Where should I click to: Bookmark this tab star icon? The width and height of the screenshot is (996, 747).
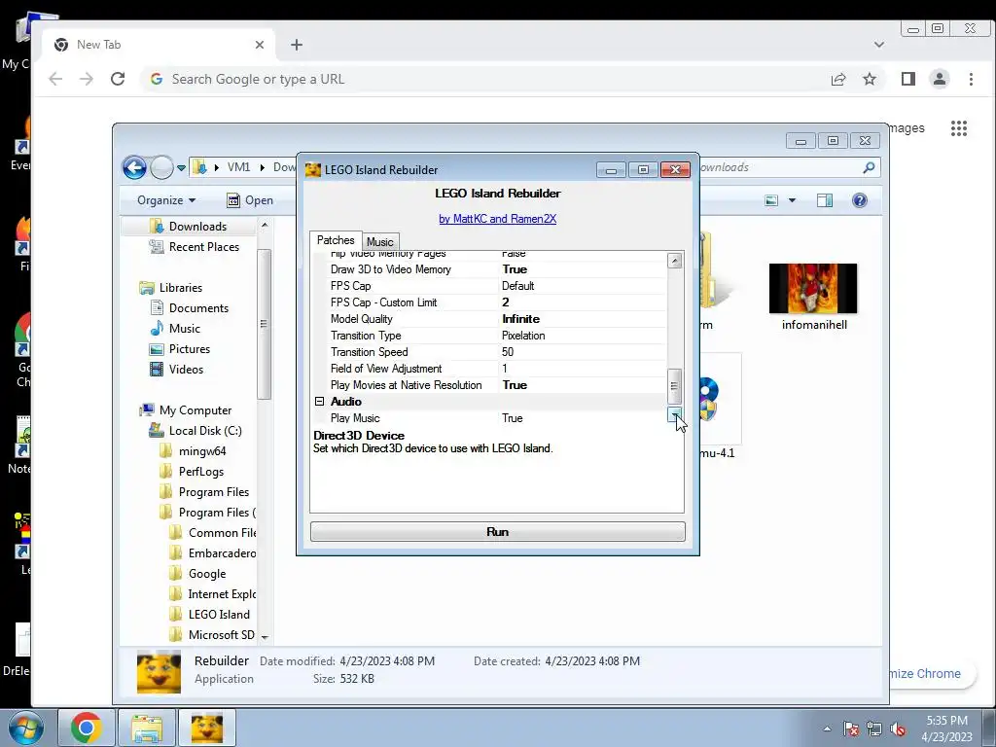869,79
